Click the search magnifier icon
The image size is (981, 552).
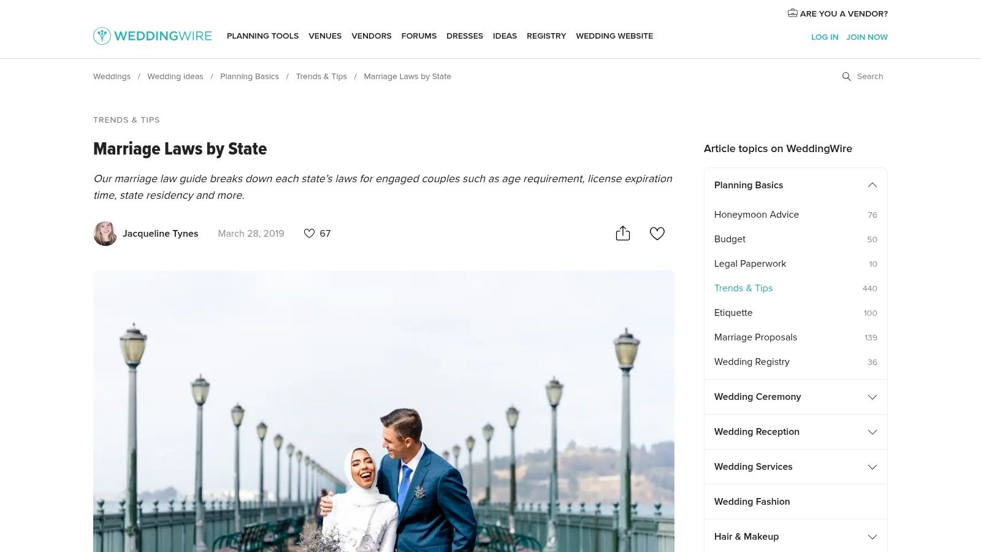847,77
